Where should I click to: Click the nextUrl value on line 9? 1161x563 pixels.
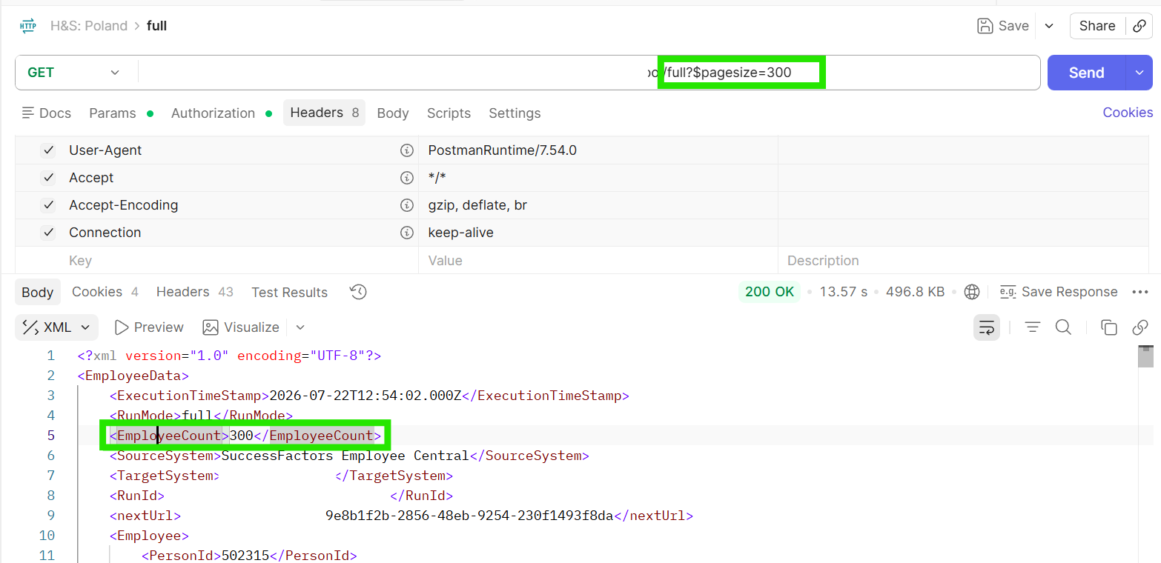pos(469,516)
